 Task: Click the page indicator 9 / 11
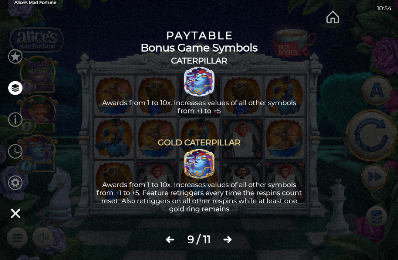[x=199, y=239]
